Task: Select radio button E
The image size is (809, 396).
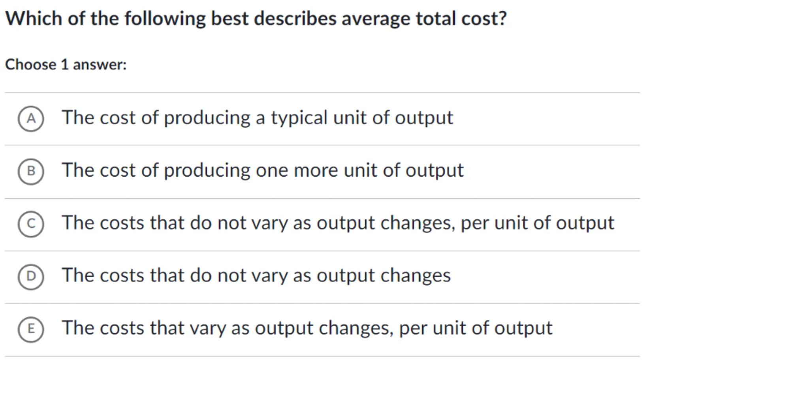Action: (x=31, y=329)
